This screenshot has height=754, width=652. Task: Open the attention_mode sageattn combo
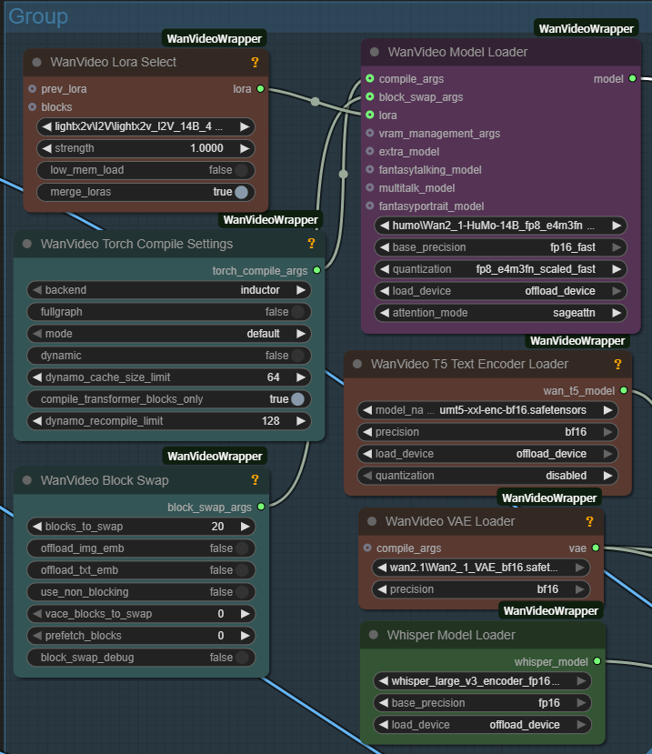500,313
